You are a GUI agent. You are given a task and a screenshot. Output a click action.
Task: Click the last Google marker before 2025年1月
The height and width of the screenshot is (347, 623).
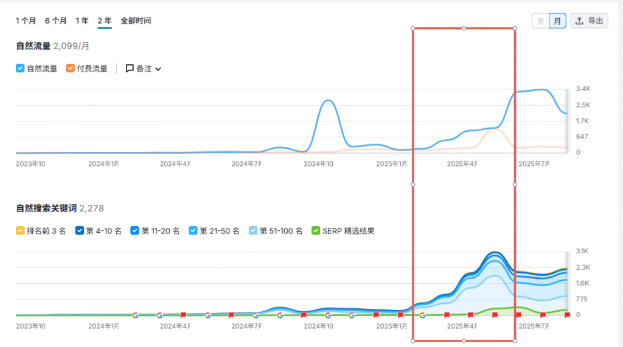(x=352, y=315)
